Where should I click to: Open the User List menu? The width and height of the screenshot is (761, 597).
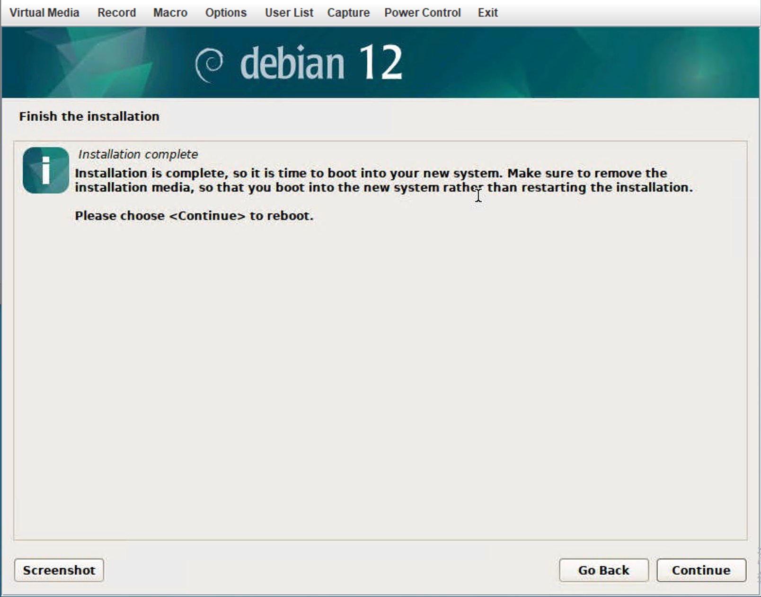289,12
